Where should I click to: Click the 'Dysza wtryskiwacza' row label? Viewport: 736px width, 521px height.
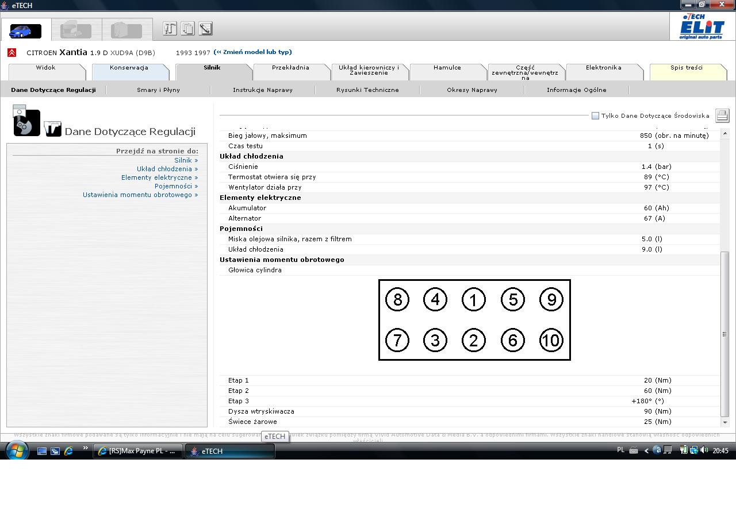261,411
